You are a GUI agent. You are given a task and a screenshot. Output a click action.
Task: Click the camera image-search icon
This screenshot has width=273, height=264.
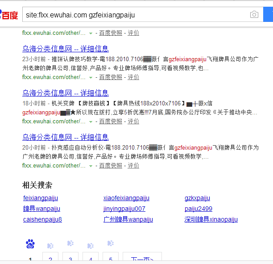pyautogui.click(x=254, y=14)
